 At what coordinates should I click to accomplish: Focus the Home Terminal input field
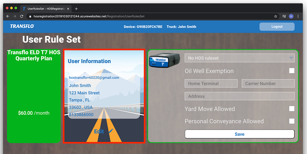tap(211, 83)
